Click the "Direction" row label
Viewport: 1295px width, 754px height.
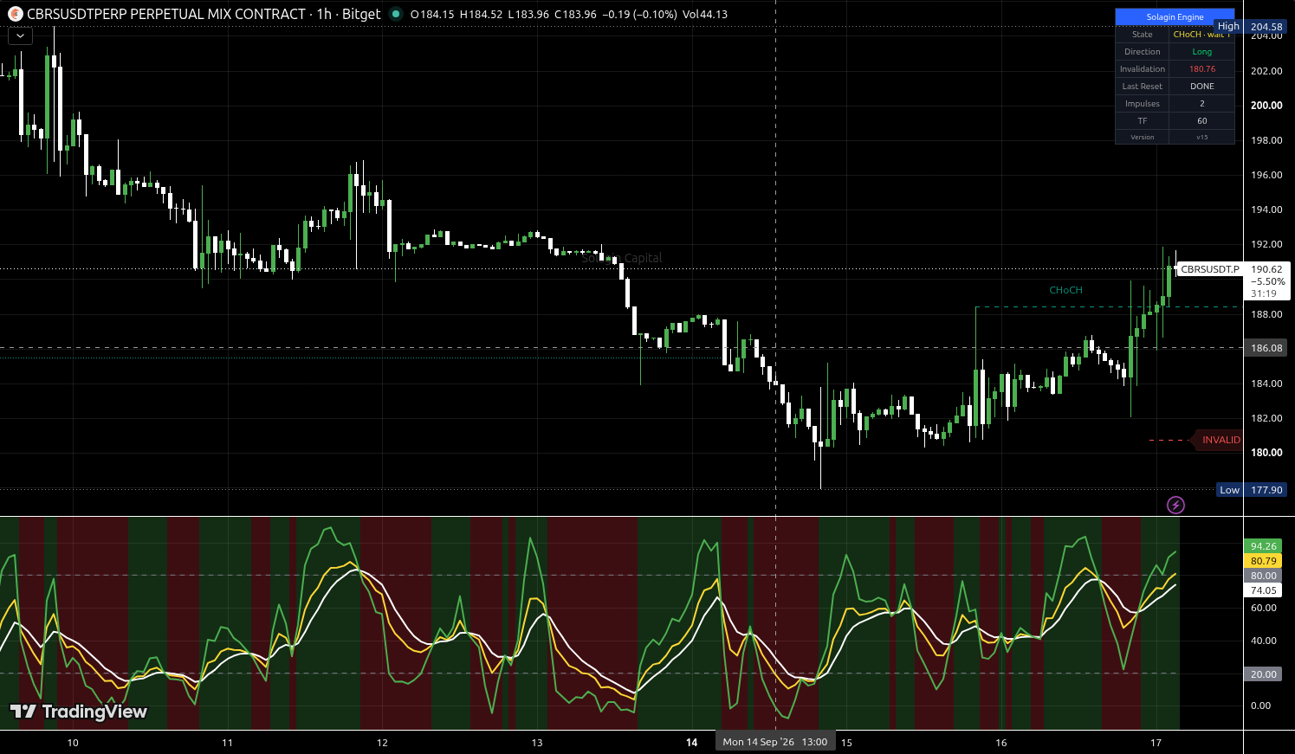[x=1142, y=52]
